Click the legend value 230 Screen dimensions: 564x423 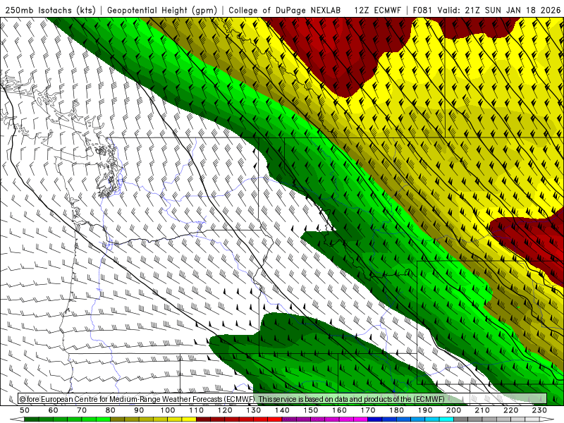point(539,410)
